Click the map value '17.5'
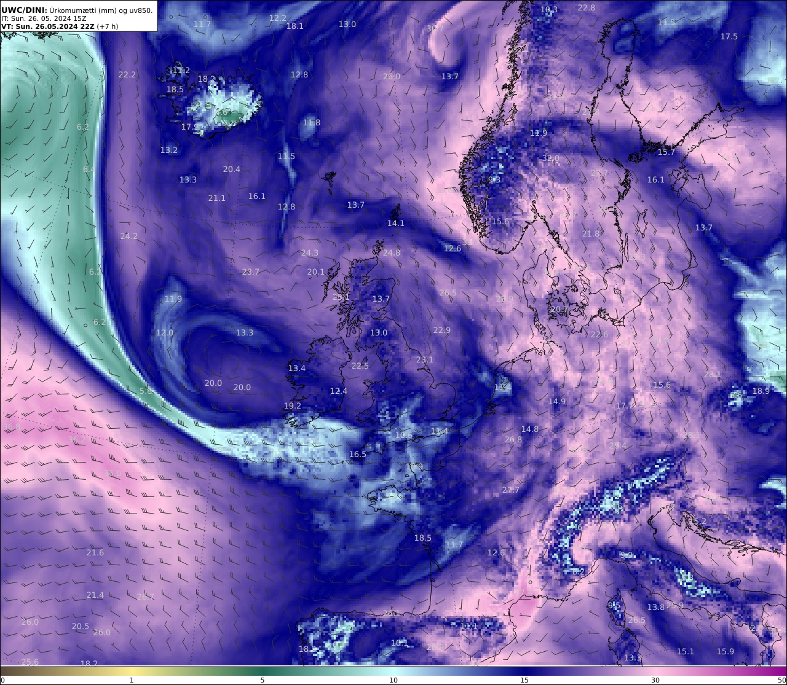This screenshot has width=787, height=685. point(729,37)
